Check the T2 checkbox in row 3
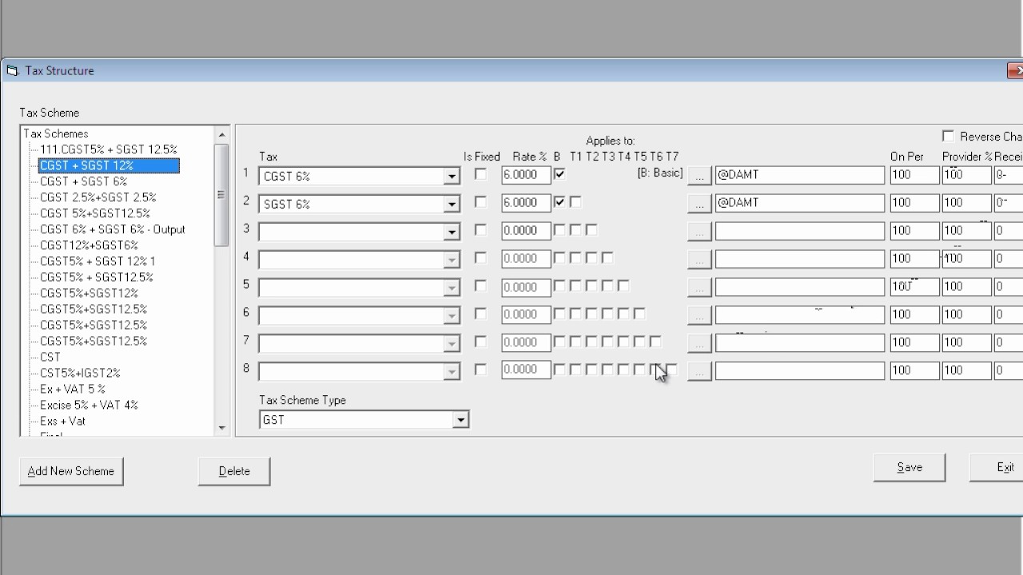This screenshot has height=575, width=1023. pyautogui.click(x=591, y=230)
